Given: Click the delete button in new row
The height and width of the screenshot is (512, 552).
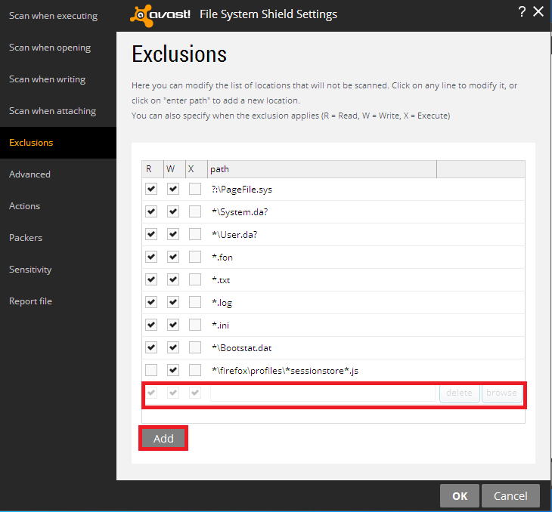Looking at the screenshot, I should (460, 393).
